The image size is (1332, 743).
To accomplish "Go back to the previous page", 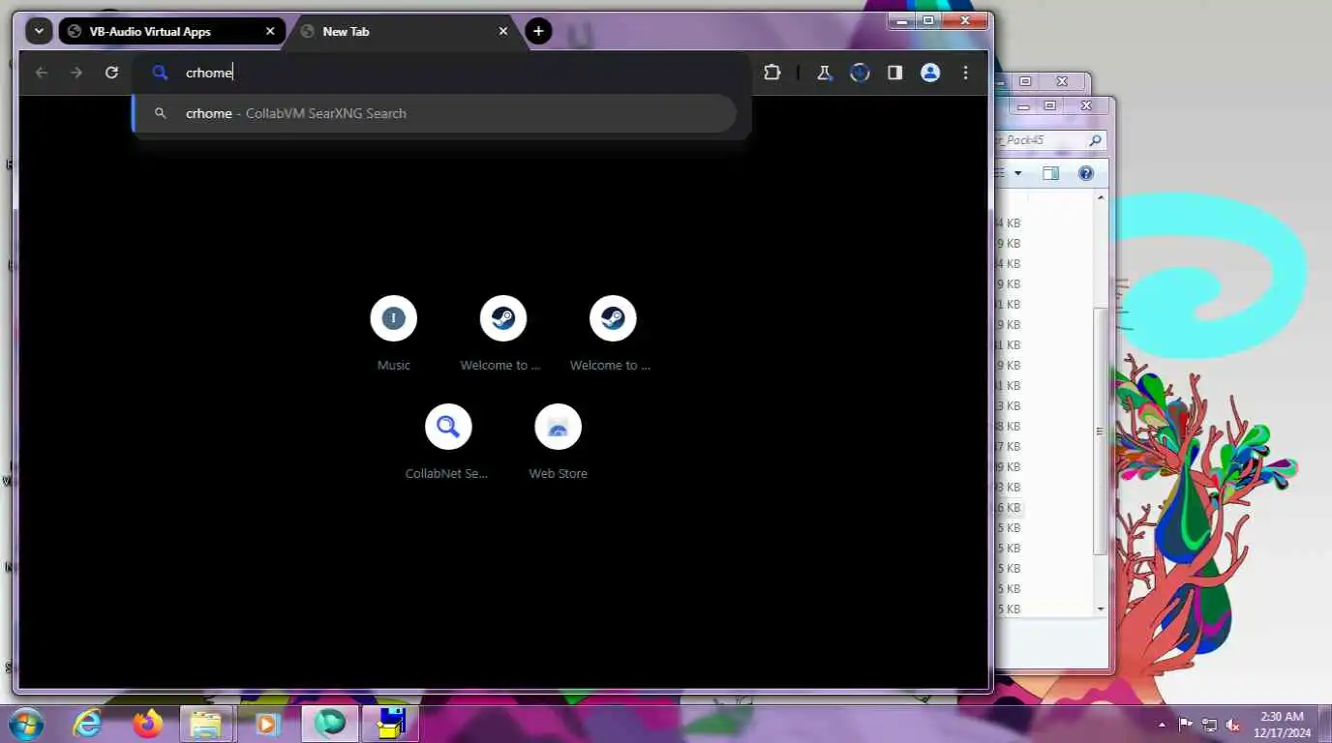I will [x=42, y=73].
